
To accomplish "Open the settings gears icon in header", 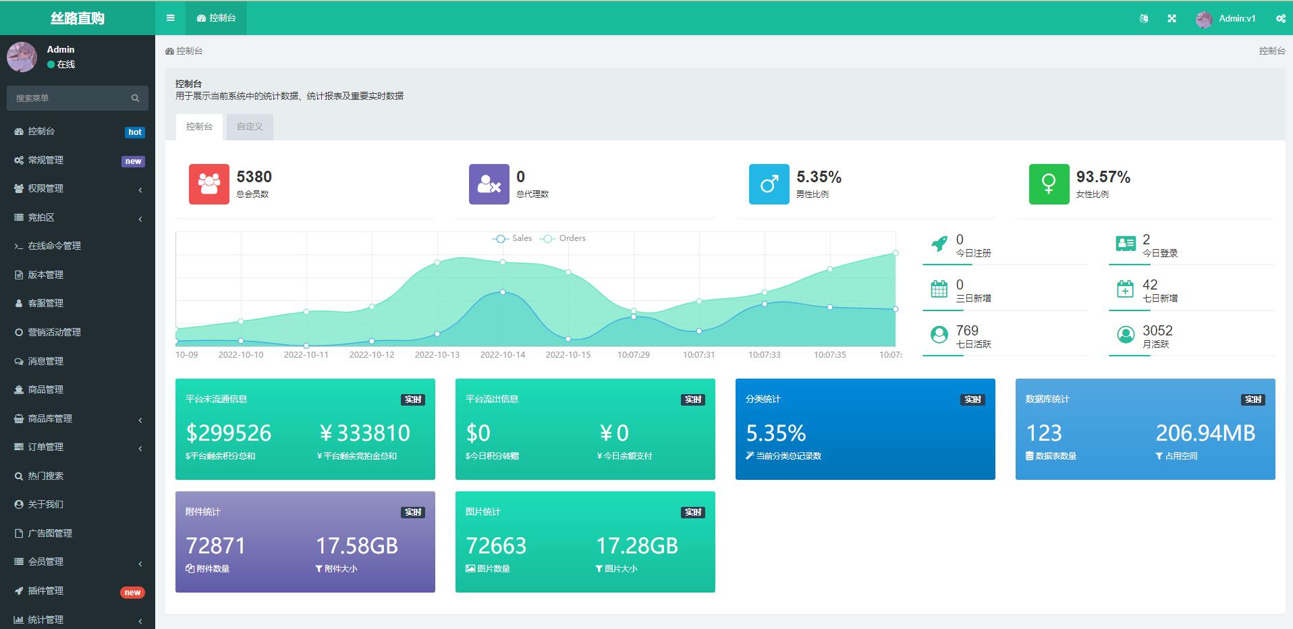I will click(x=1280, y=19).
